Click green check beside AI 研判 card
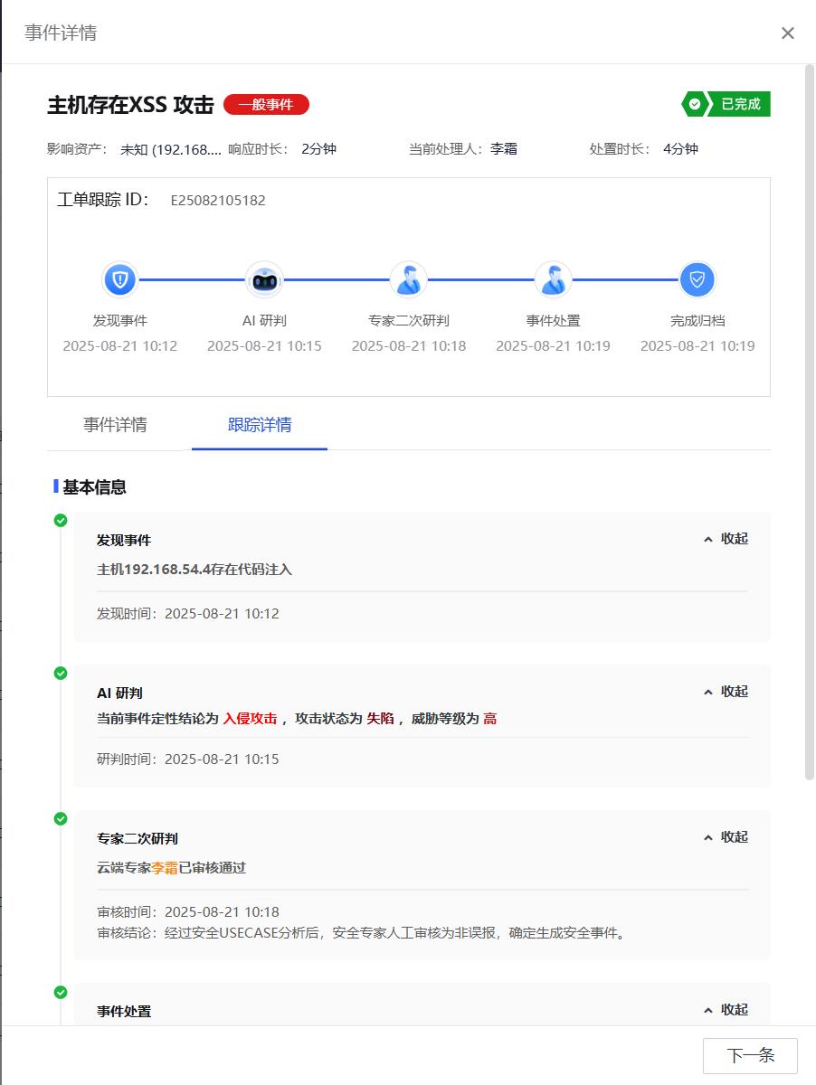Image resolution: width=816 pixels, height=1085 pixels. click(x=61, y=674)
